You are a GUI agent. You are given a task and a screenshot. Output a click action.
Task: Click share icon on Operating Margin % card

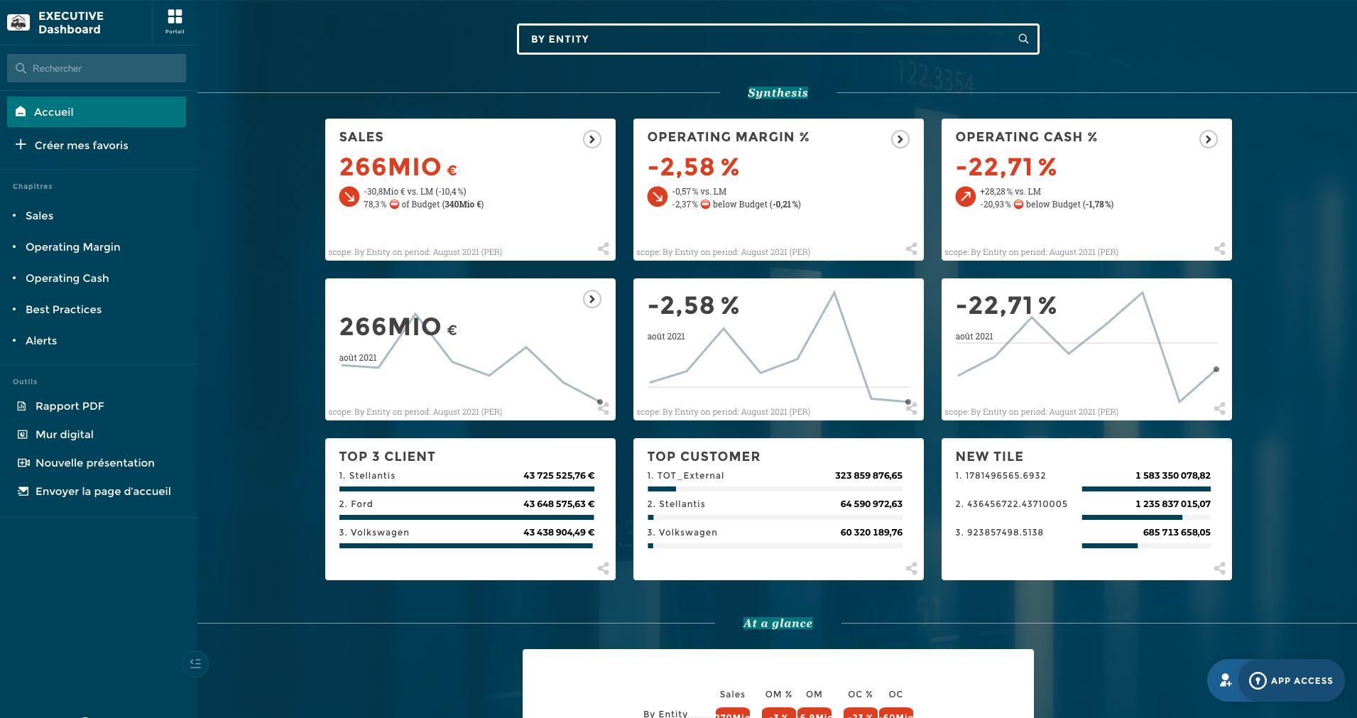pyautogui.click(x=911, y=249)
